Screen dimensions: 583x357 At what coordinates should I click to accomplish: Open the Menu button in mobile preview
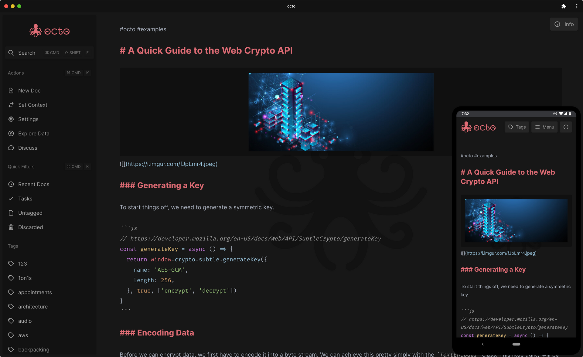click(544, 127)
